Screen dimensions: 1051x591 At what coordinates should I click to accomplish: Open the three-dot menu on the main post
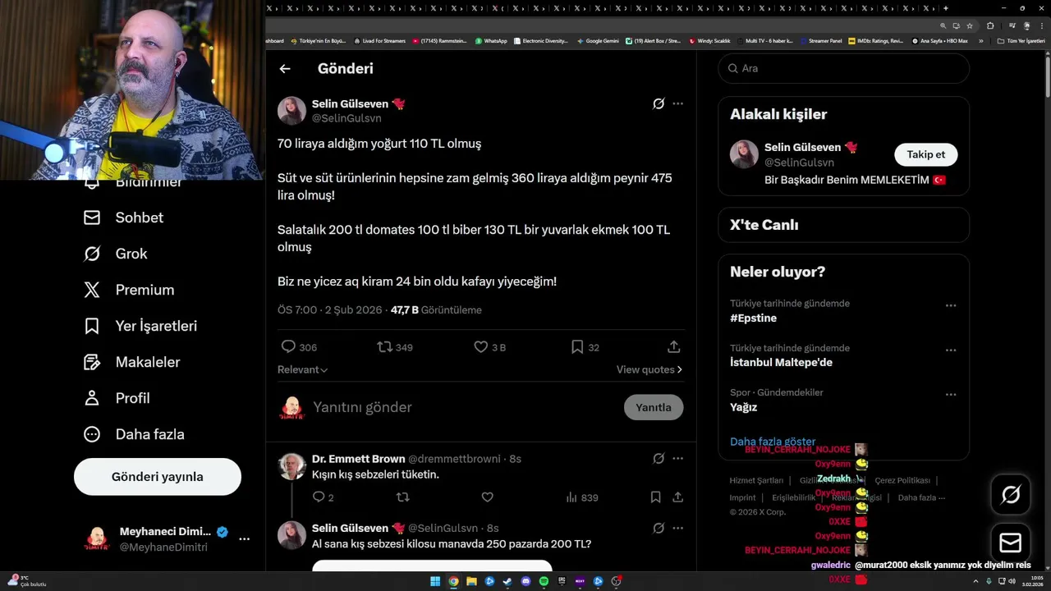[677, 103]
